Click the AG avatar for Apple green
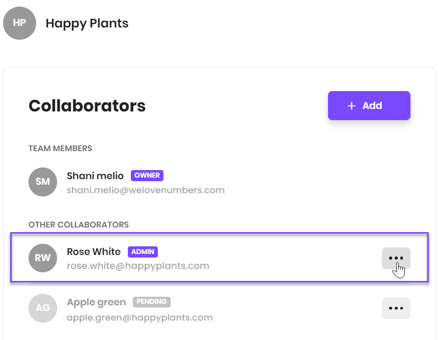 pos(43,308)
